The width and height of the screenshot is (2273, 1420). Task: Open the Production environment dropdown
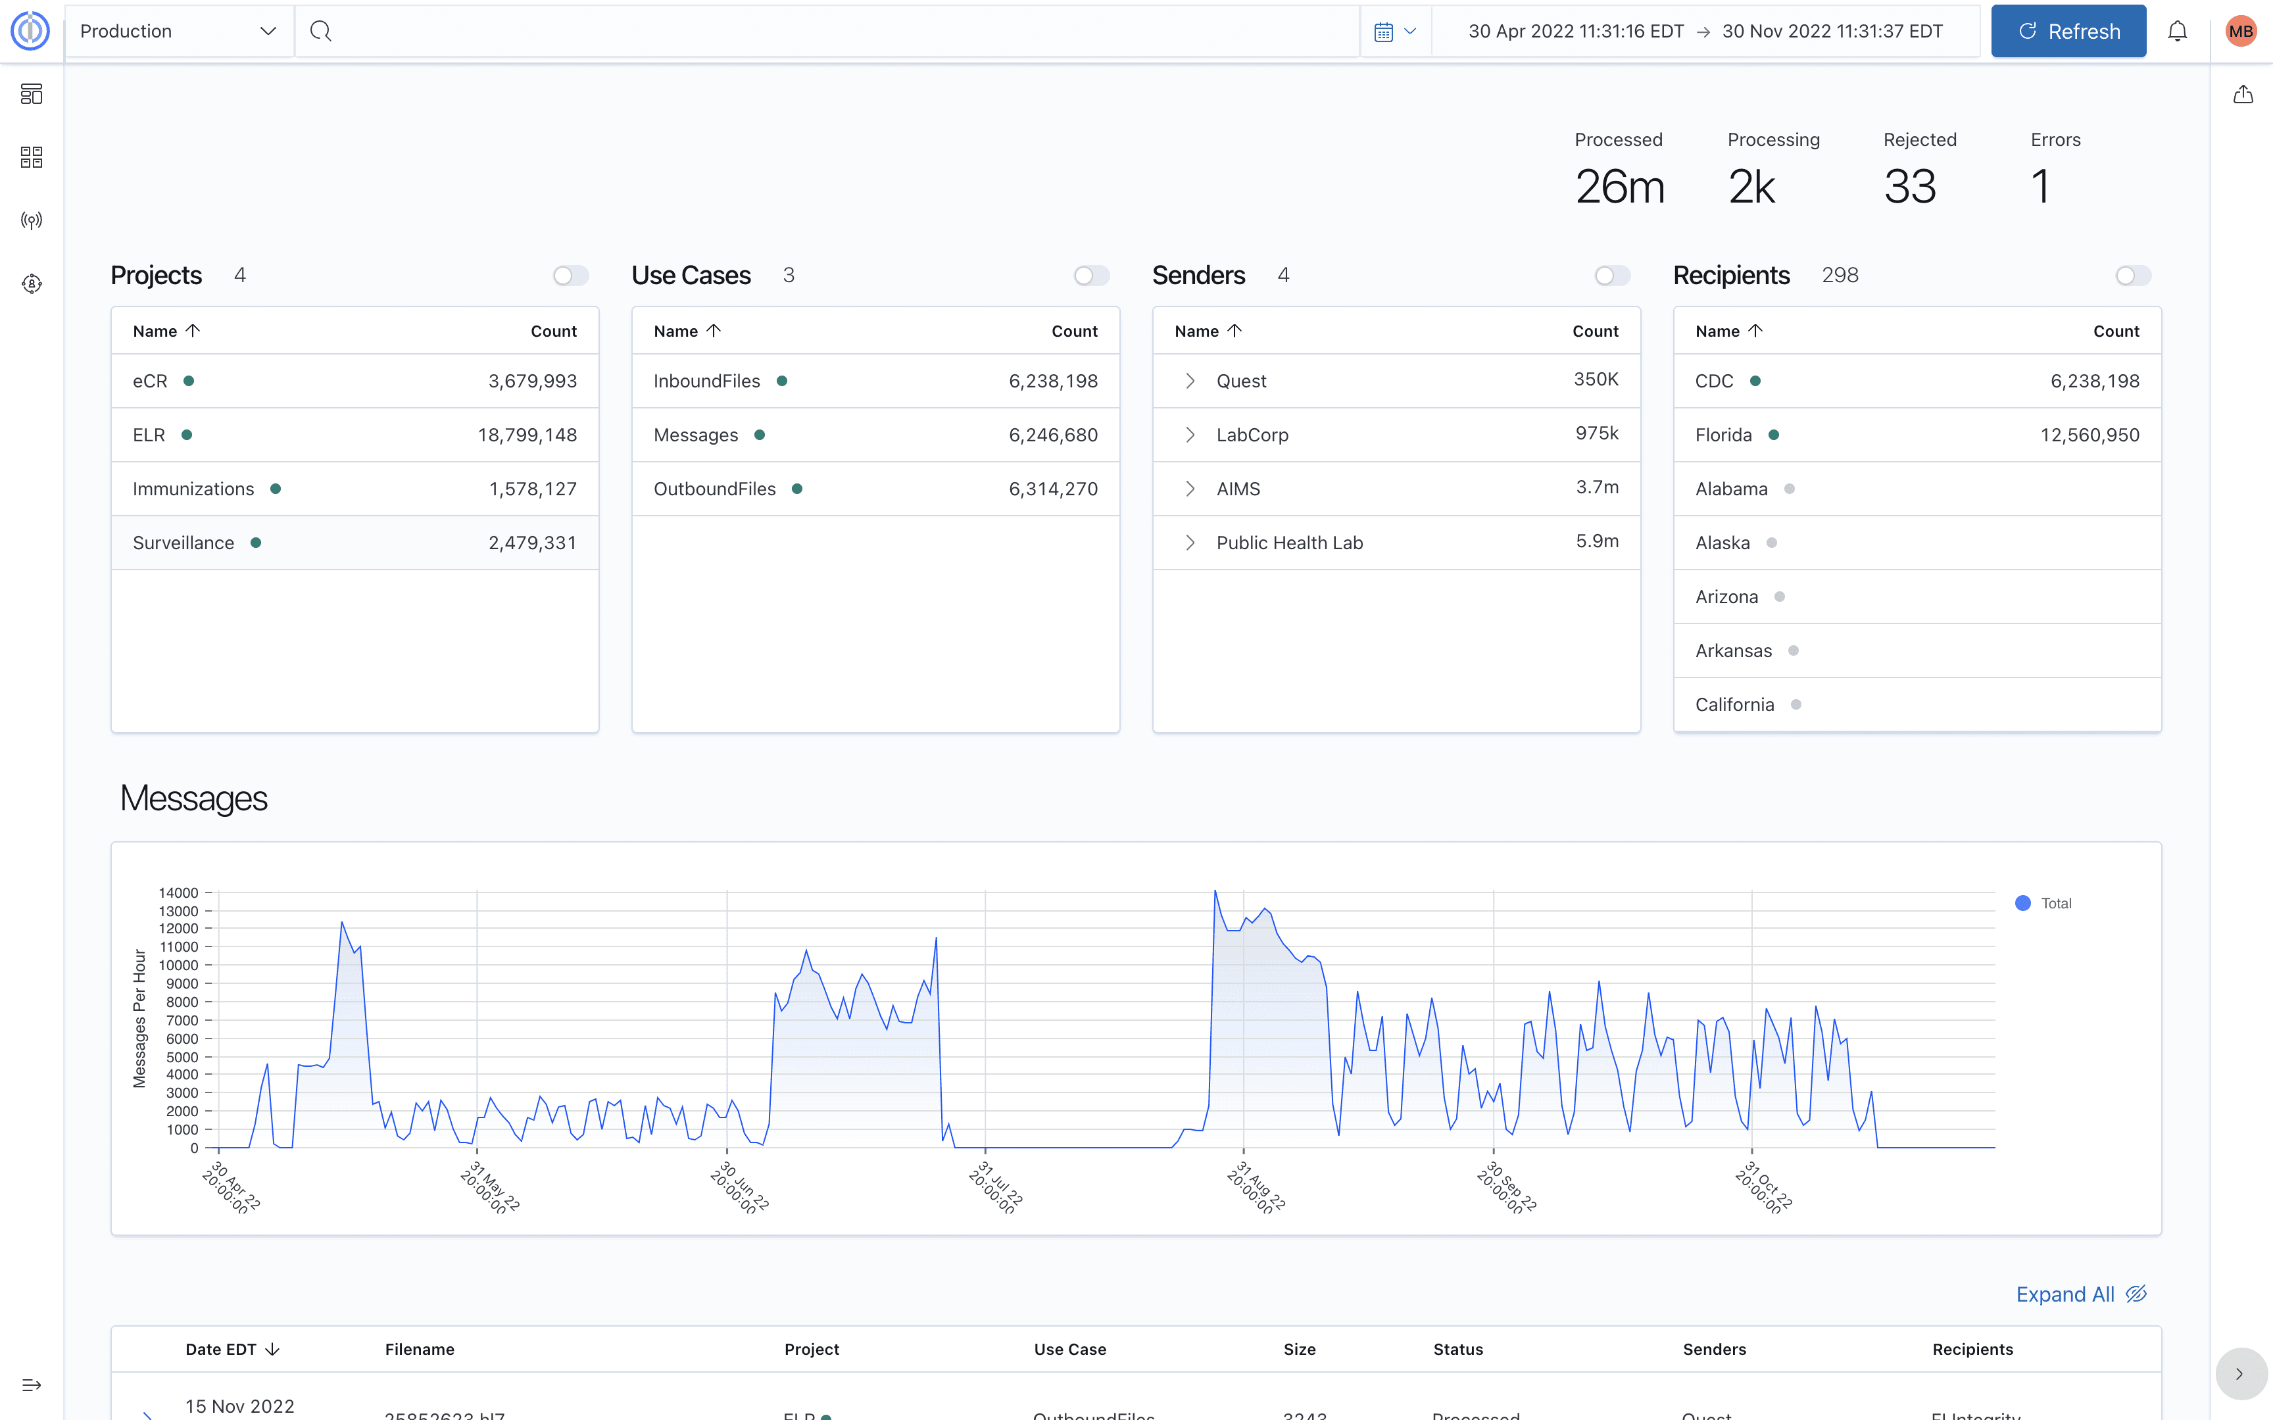(x=178, y=31)
